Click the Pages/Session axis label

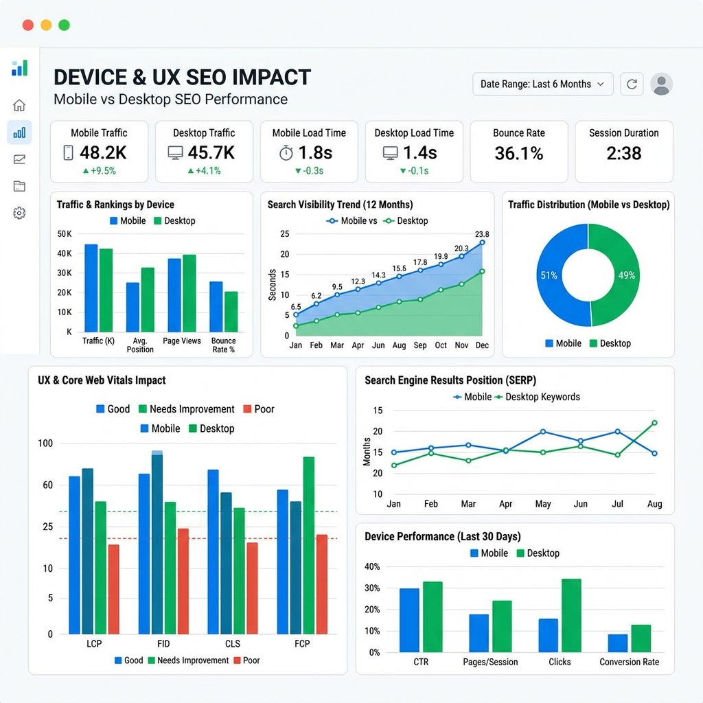coord(490,662)
